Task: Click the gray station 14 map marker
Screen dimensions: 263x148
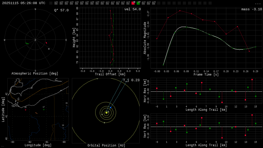Action: click(63, 128)
